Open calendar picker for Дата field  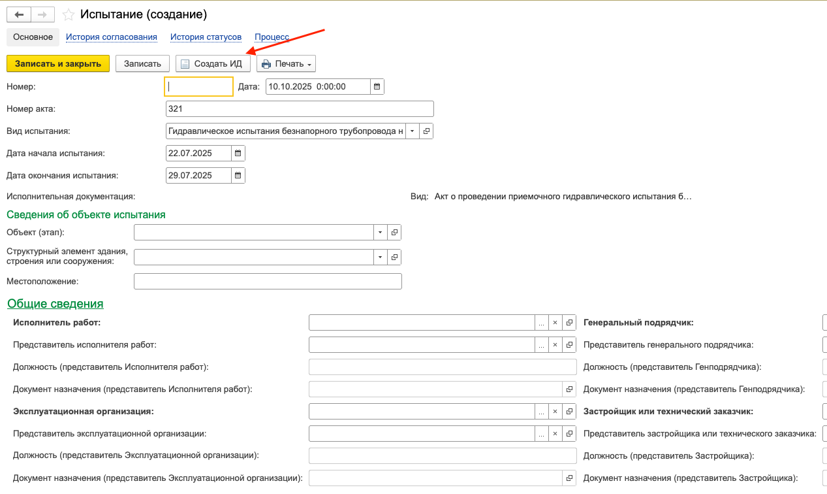click(x=377, y=86)
